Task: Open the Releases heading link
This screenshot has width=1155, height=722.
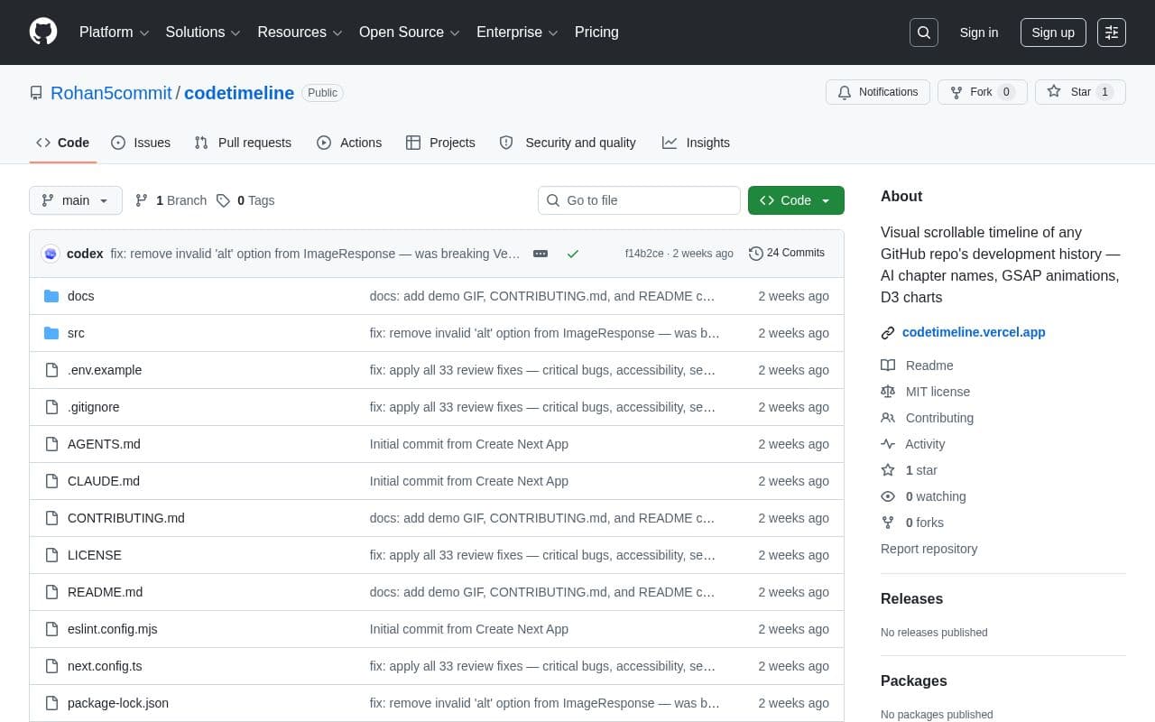Action: [911, 599]
